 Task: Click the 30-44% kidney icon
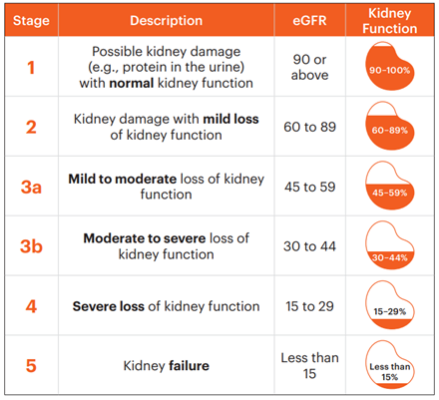click(390, 245)
